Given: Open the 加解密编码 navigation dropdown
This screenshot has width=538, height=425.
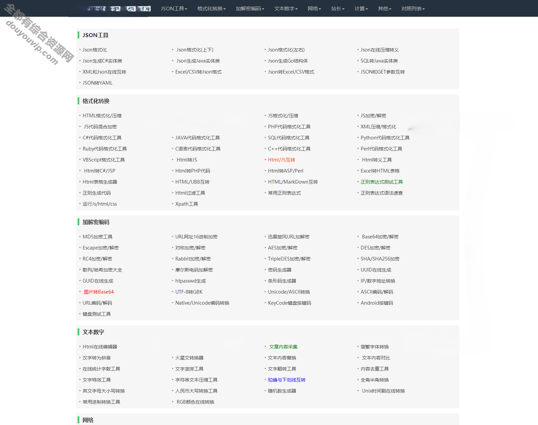Looking at the screenshot, I should coord(250,9).
